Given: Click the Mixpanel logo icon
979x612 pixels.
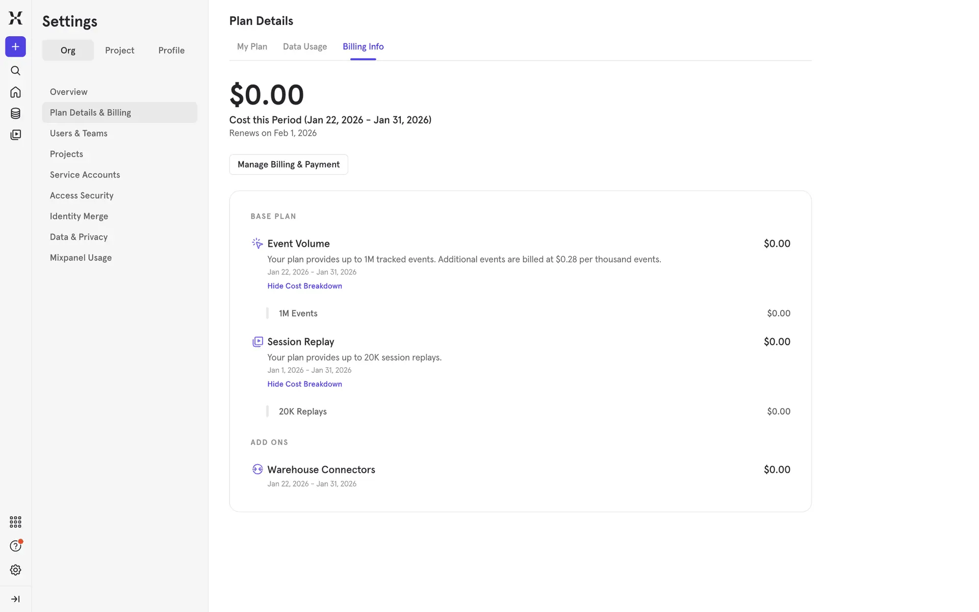Looking at the screenshot, I should coord(15,18).
